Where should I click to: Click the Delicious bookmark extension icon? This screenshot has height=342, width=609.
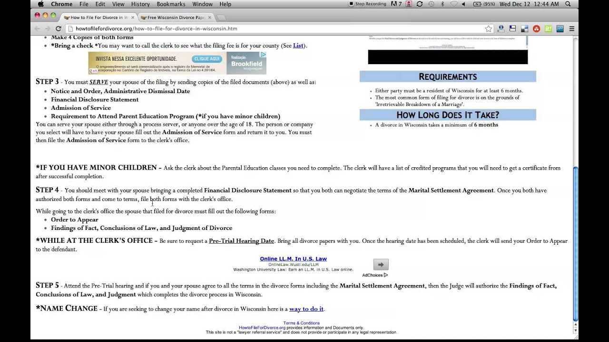pyautogui.click(x=524, y=28)
